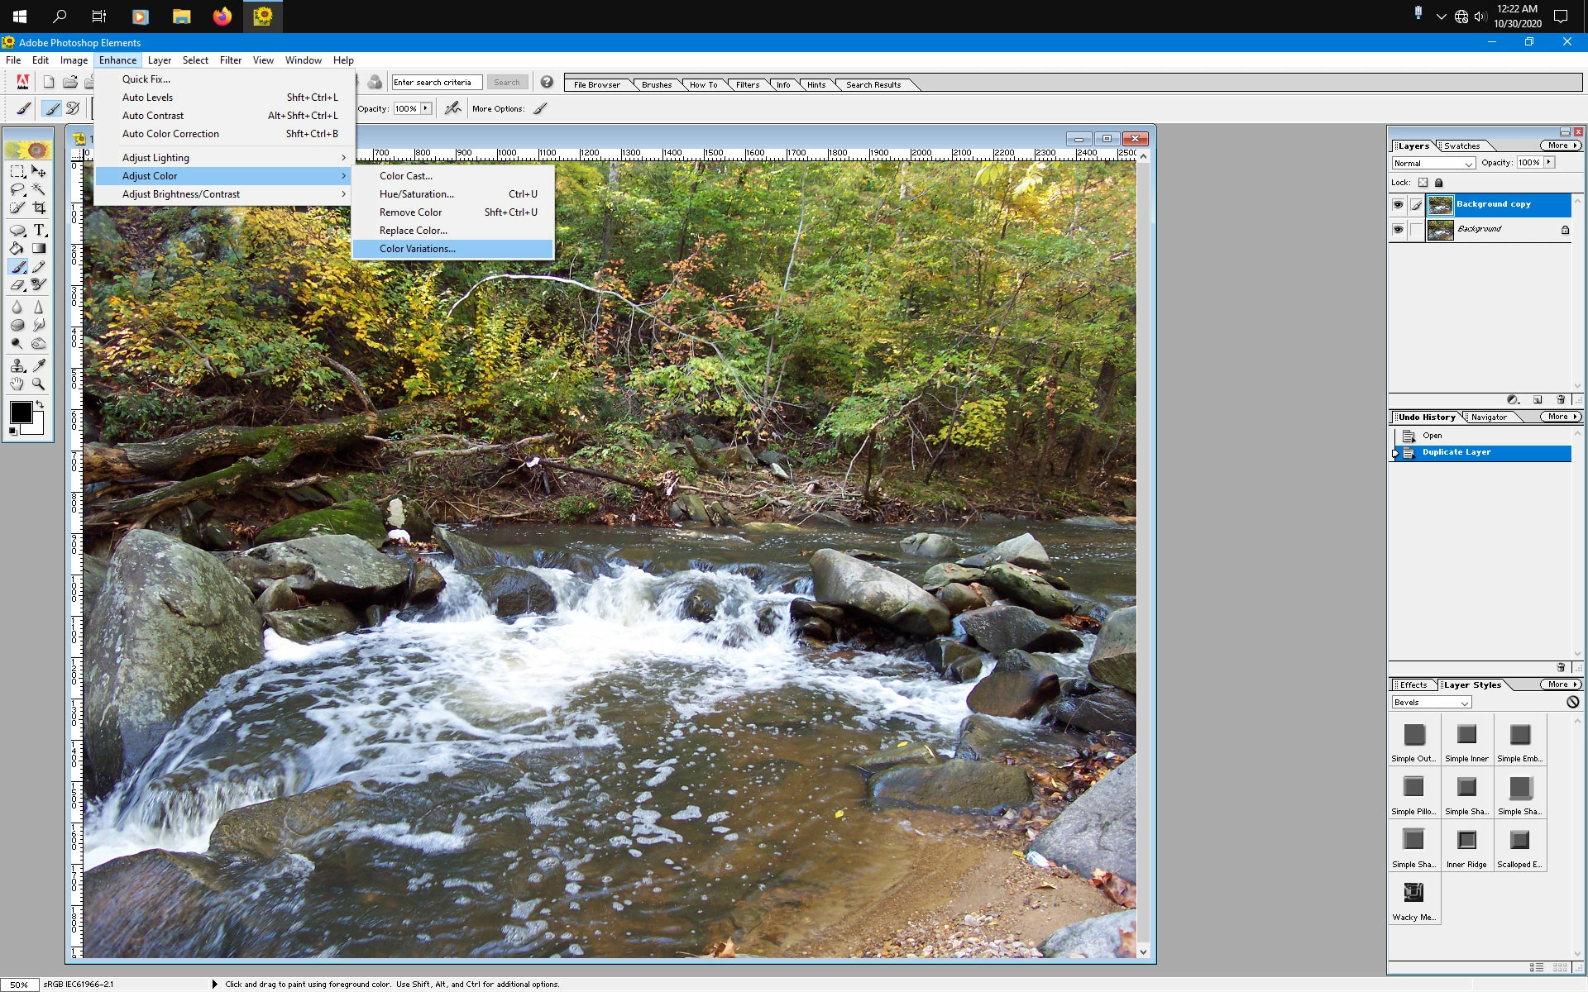Click the search criteria input field
Screen dimensions: 1588x992
pyautogui.click(x=436, y=83)
